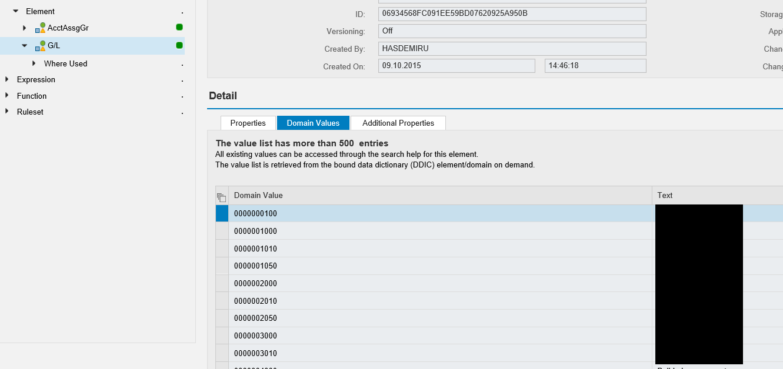
Task: Expand the Where Used node
Action: tap(34, 63)
